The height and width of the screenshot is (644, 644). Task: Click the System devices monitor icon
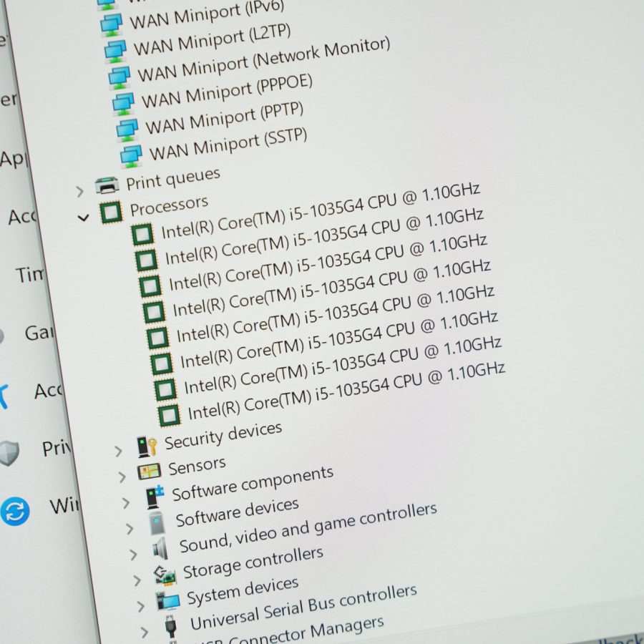168,601
